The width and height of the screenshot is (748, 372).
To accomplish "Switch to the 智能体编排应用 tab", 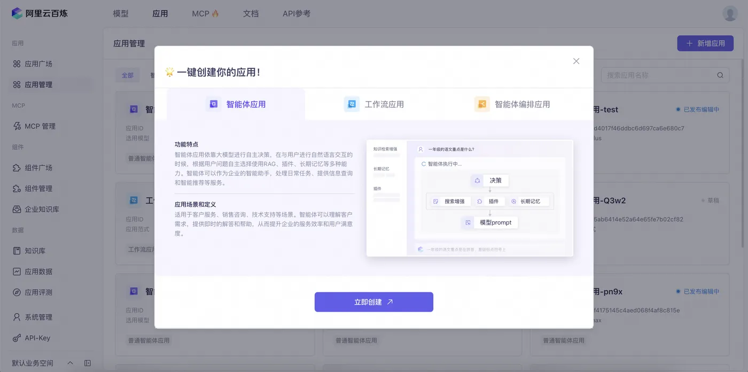I will point(512,104).
